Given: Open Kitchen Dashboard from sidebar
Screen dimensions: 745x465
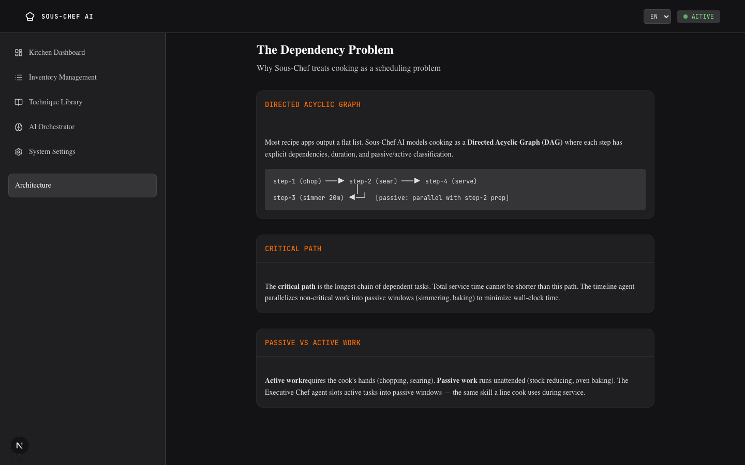Looking at the screenshot, I should (x=82, y=53).
